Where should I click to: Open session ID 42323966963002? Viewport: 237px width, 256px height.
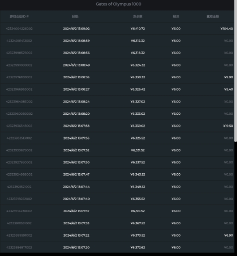pyautogui.click(x=19, y=89)
